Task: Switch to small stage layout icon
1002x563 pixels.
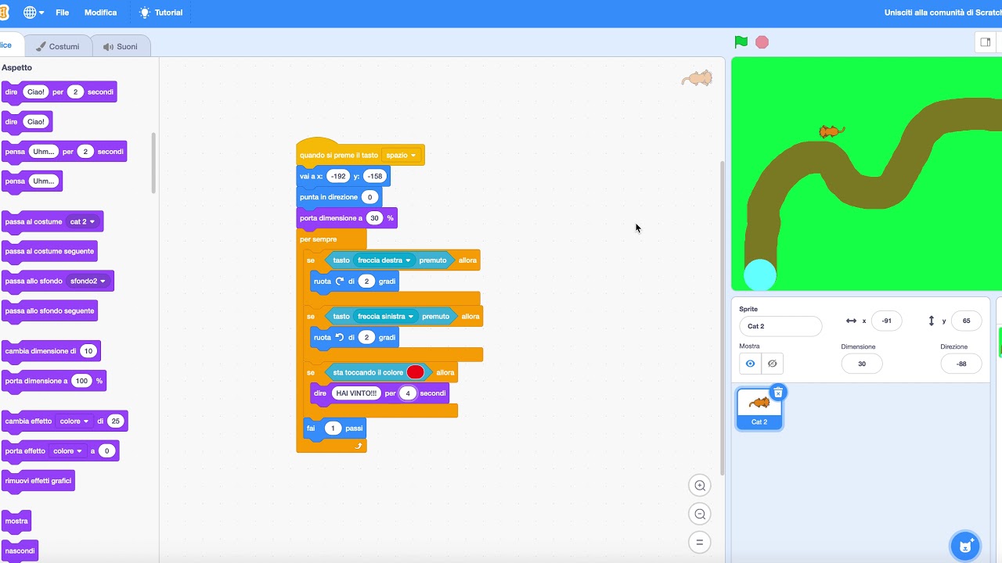Action: click(x=986, y=42)
